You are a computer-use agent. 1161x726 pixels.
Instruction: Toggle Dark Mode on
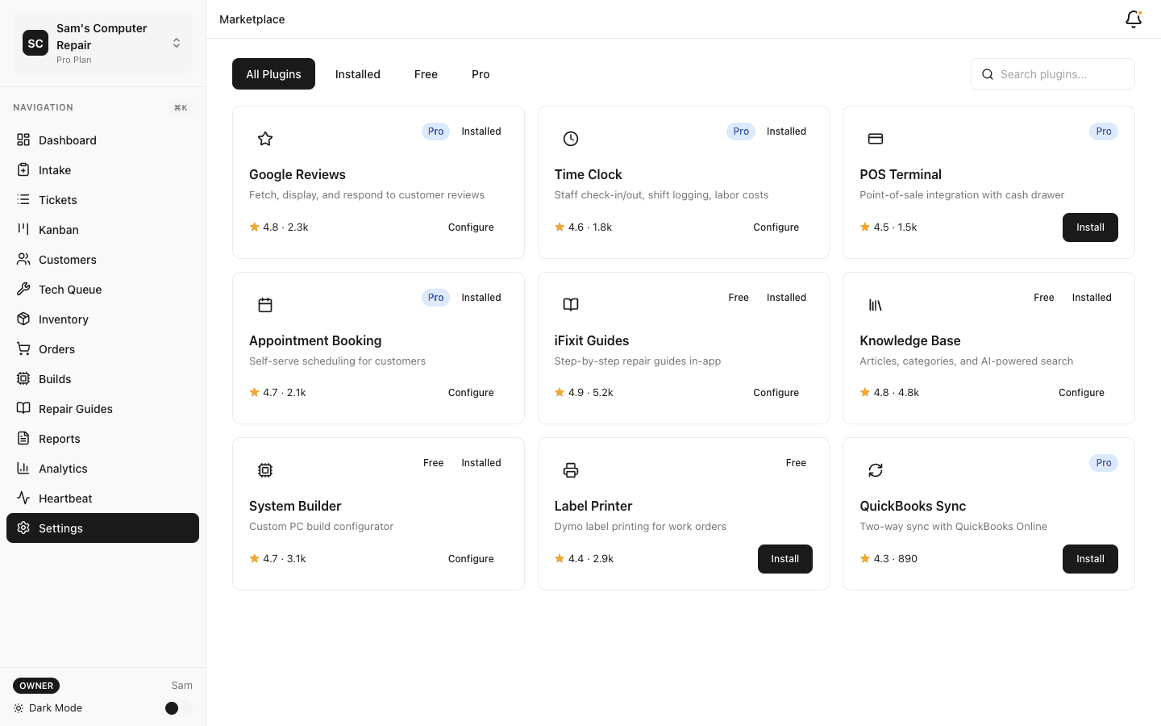[x=172, y=707]
